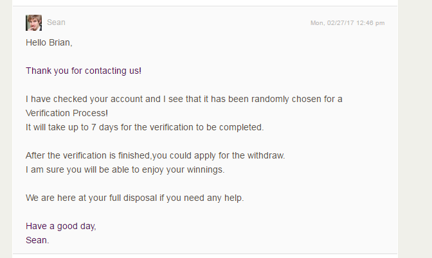Click the word finished in the message

coord(134,155)
